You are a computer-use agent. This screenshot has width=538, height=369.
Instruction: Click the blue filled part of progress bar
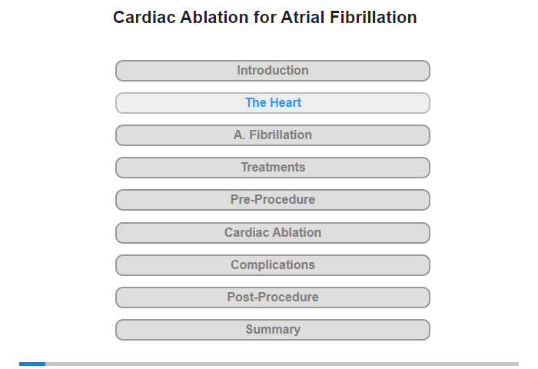32,364
